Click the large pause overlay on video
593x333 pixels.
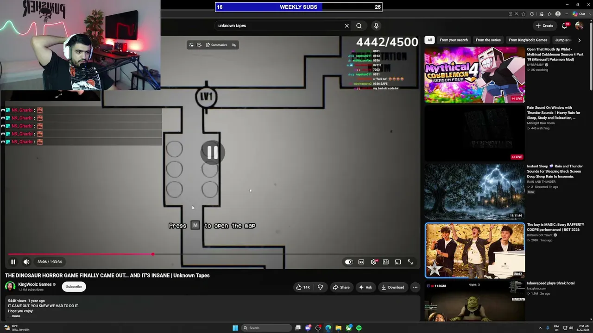tap(212, 153)
